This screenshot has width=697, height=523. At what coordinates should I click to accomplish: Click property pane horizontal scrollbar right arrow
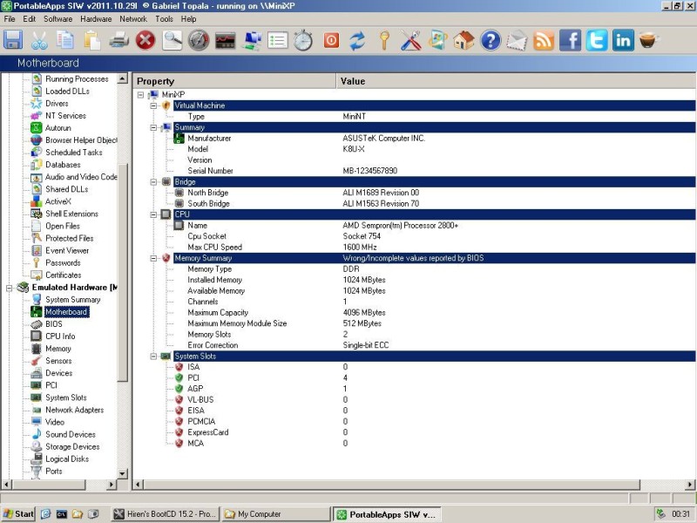(x=690, y=485)
